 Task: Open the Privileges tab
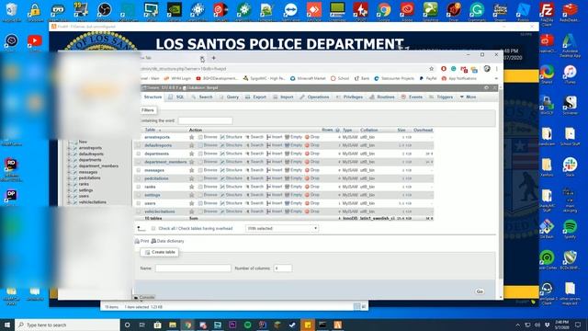[x=349, y=97]
